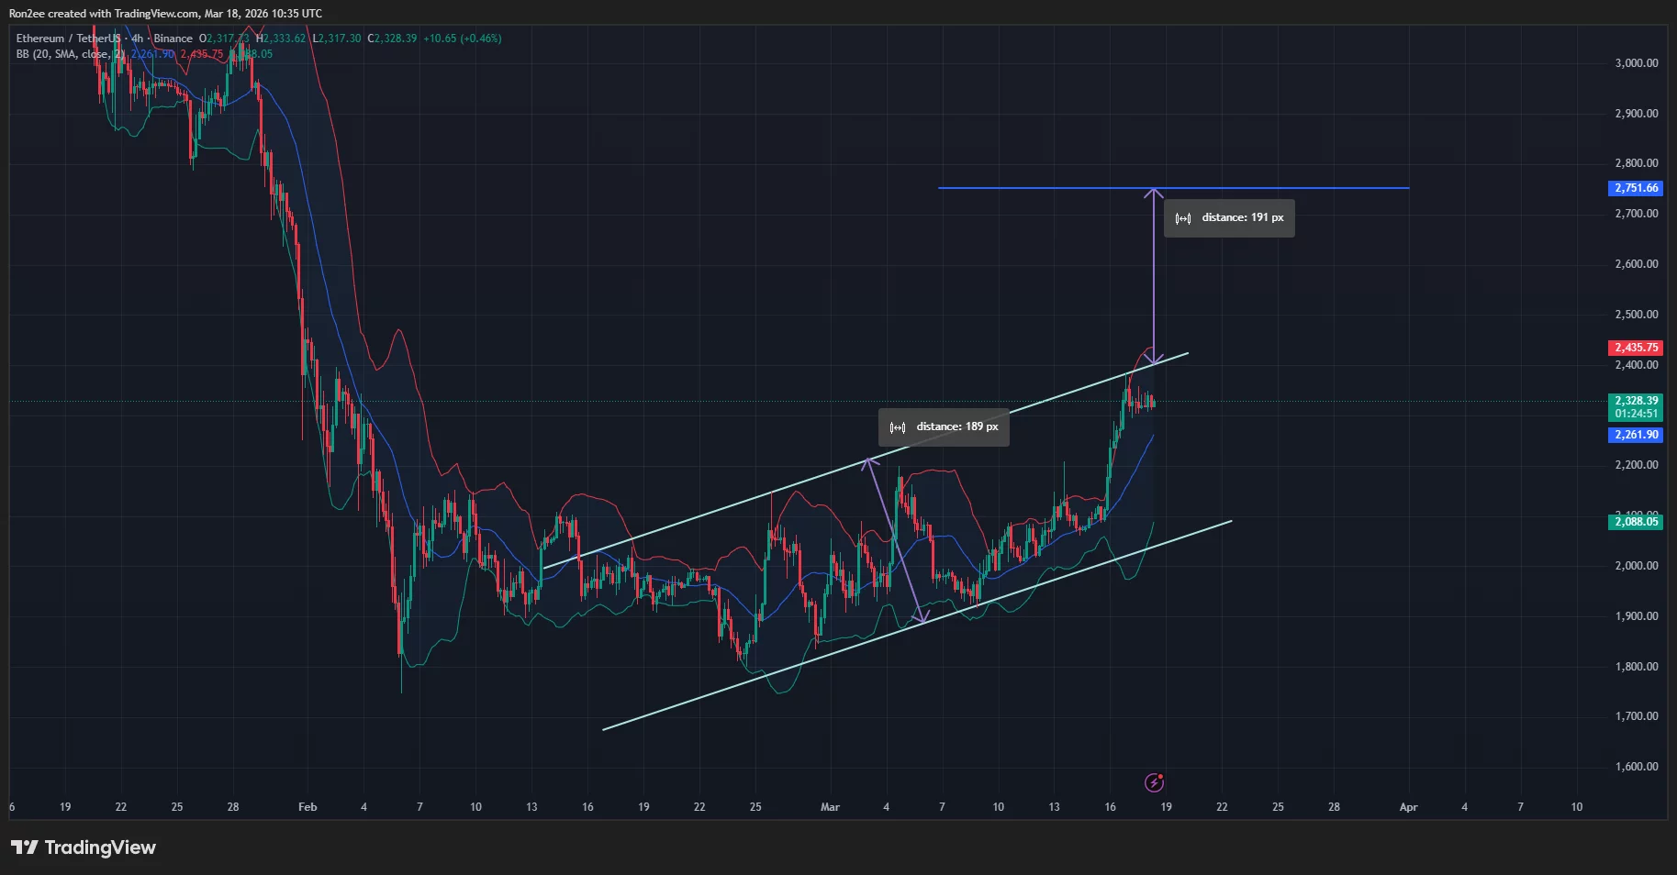Open the TradingView logo link
This screenshot has width=1677, height=875.
[x=84, y=847]
